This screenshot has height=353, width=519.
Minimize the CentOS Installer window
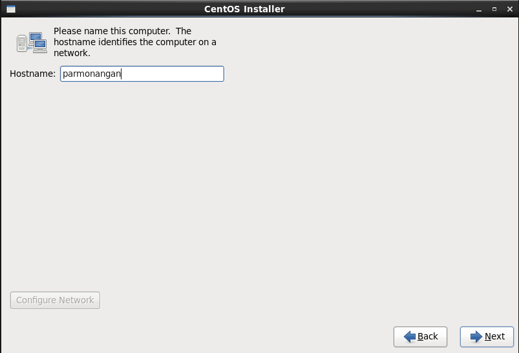[479, 9]
